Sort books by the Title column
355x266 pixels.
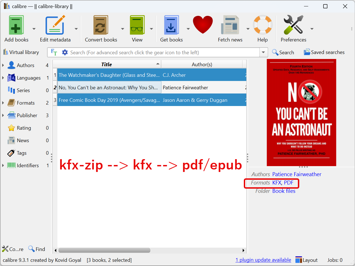[x=106, y=64]
